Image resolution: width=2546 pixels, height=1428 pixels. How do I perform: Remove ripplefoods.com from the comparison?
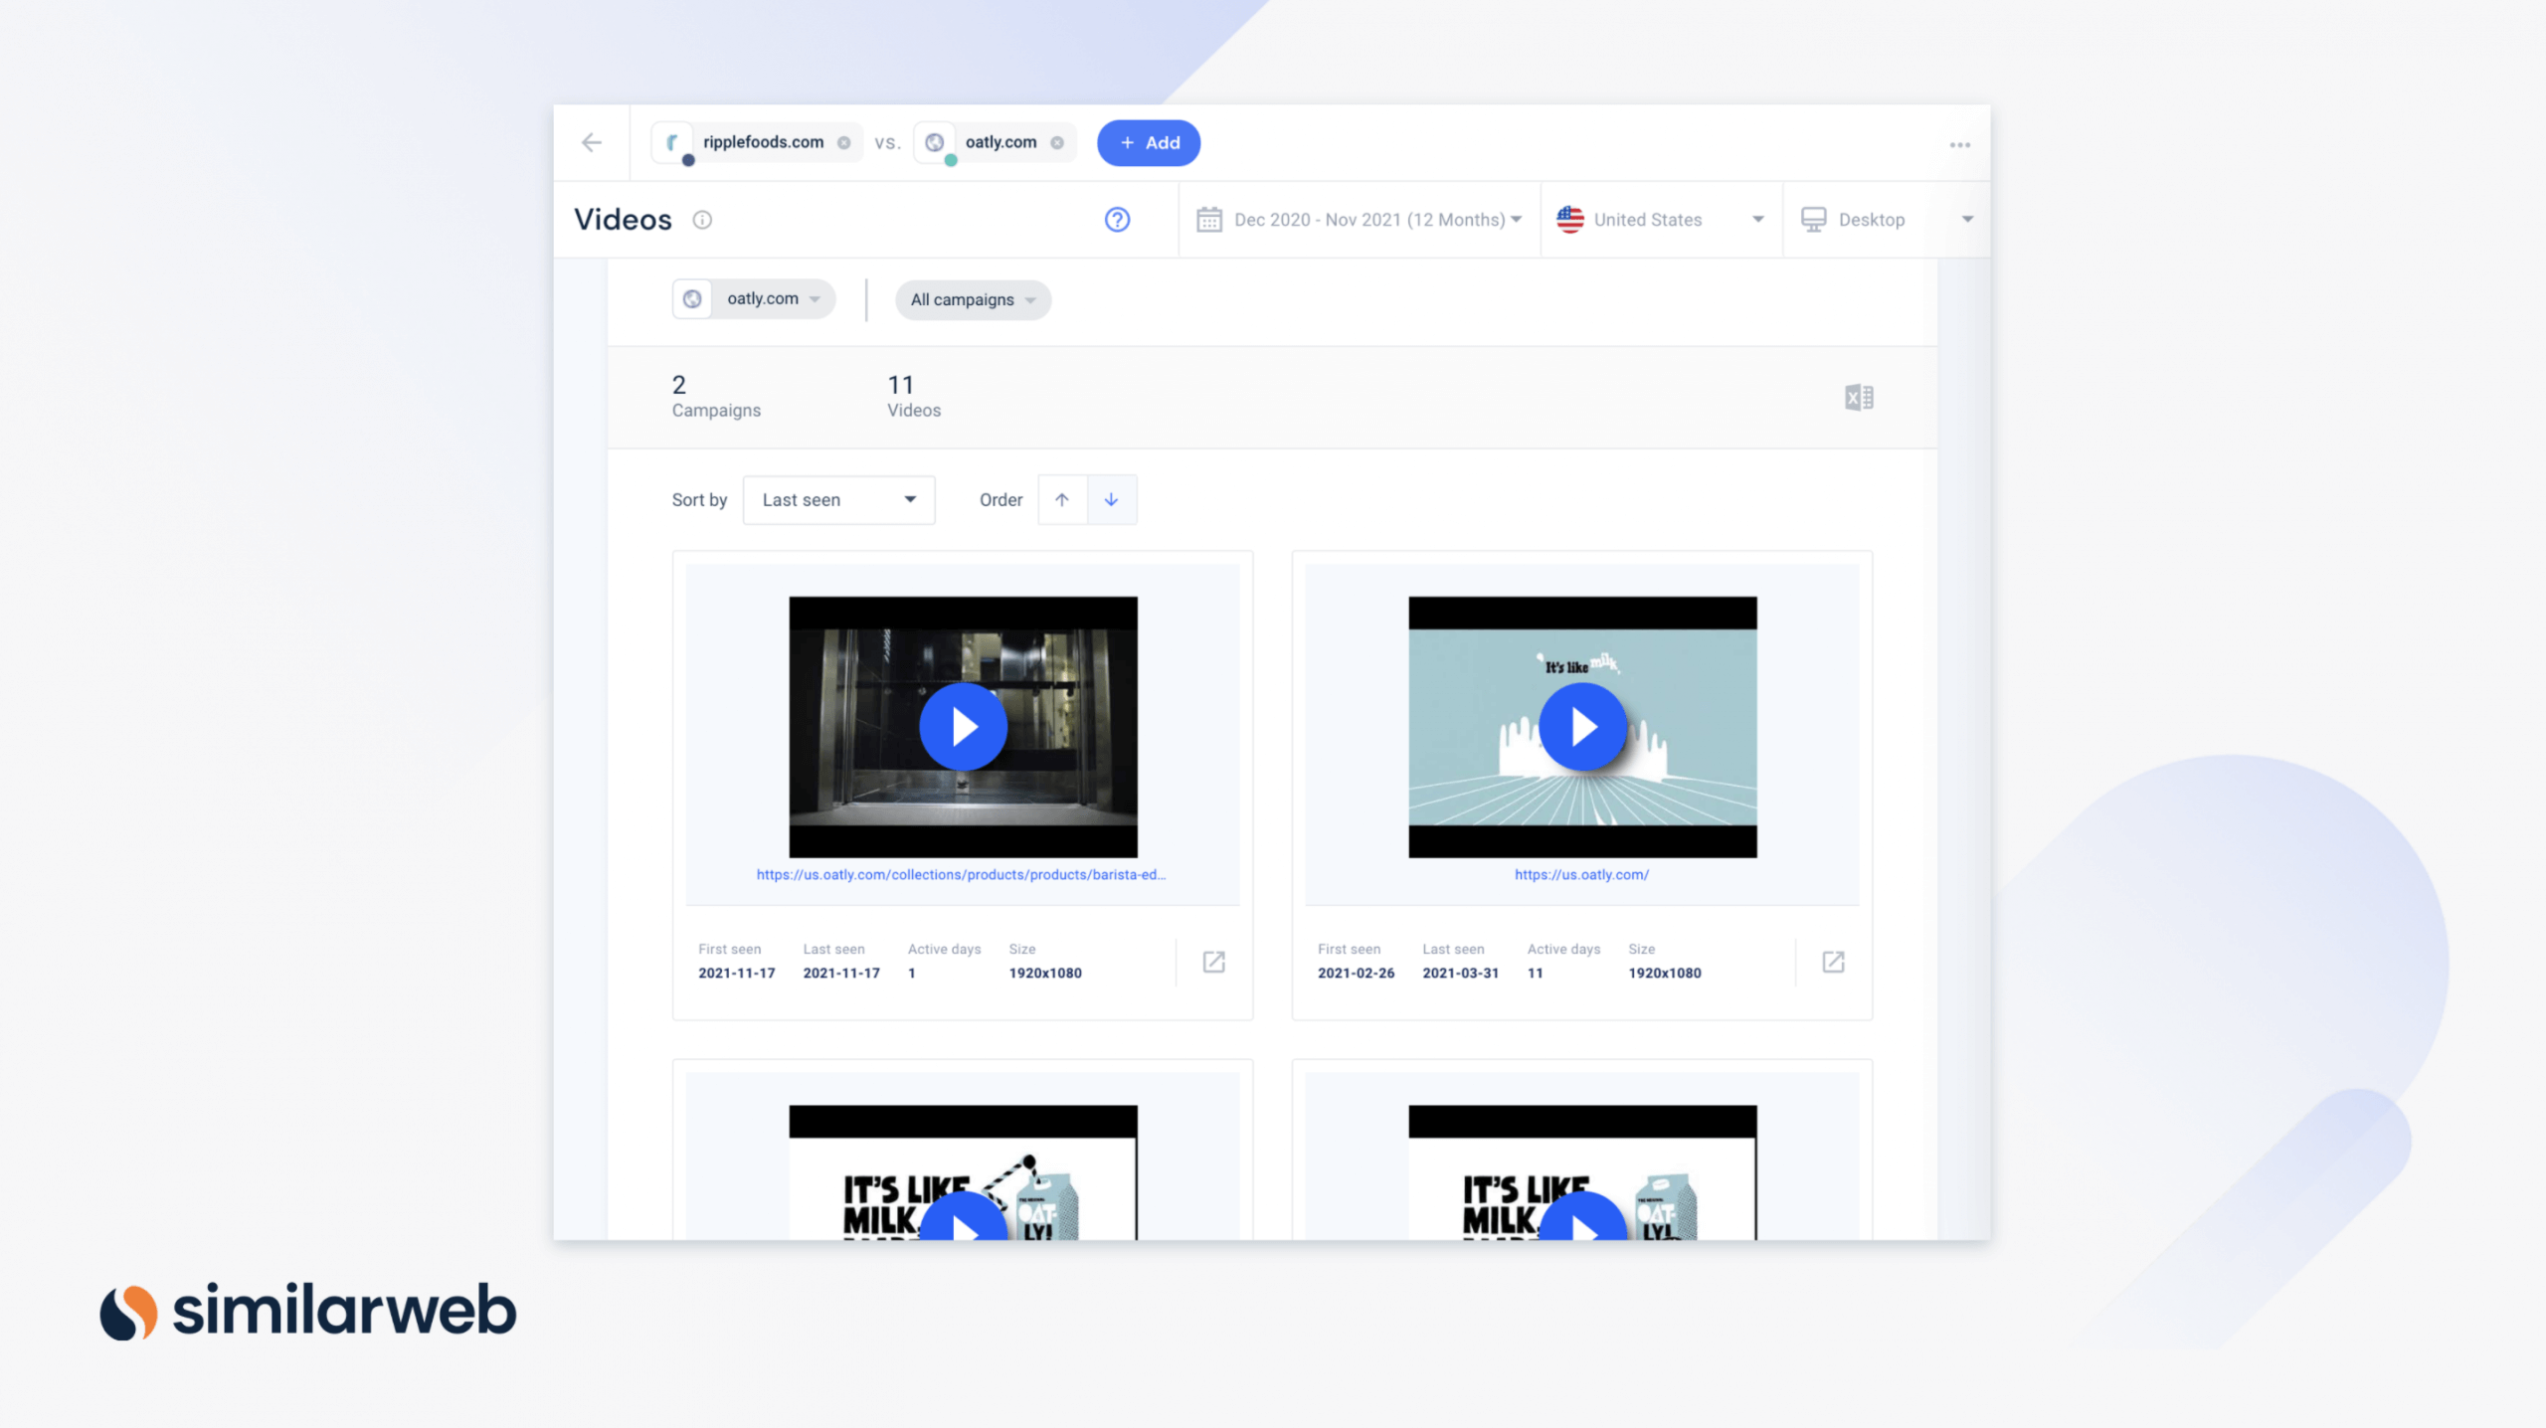[843, 141]
